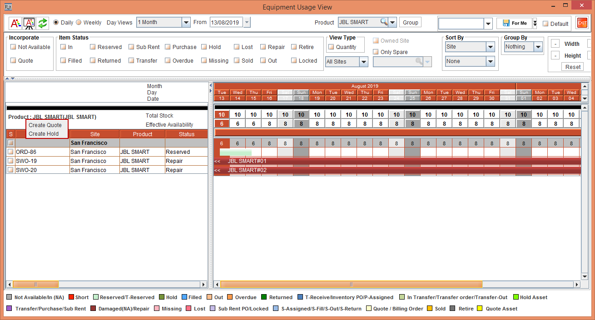This screenshot has height=320, width=595.
Task: Click the JBL SMART#02 timeline bar
Action: (x=397, y=170)
